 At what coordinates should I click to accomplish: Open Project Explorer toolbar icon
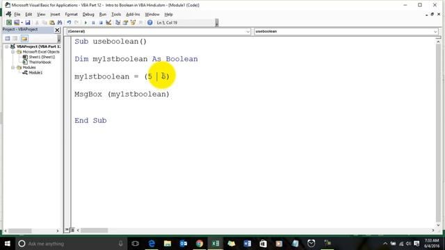118,23
